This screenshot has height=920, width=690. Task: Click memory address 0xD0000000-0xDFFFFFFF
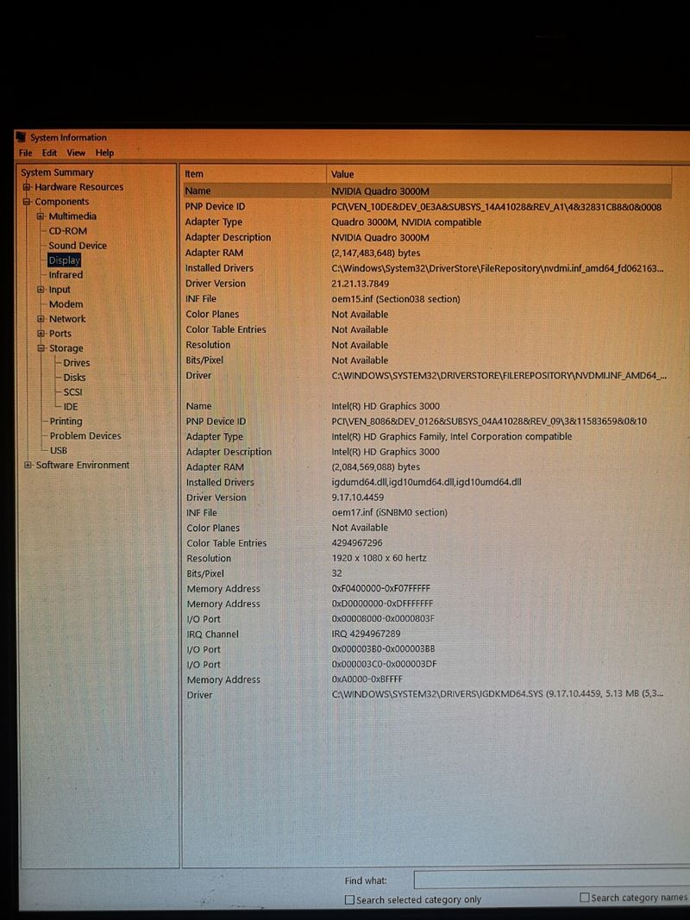383,604
